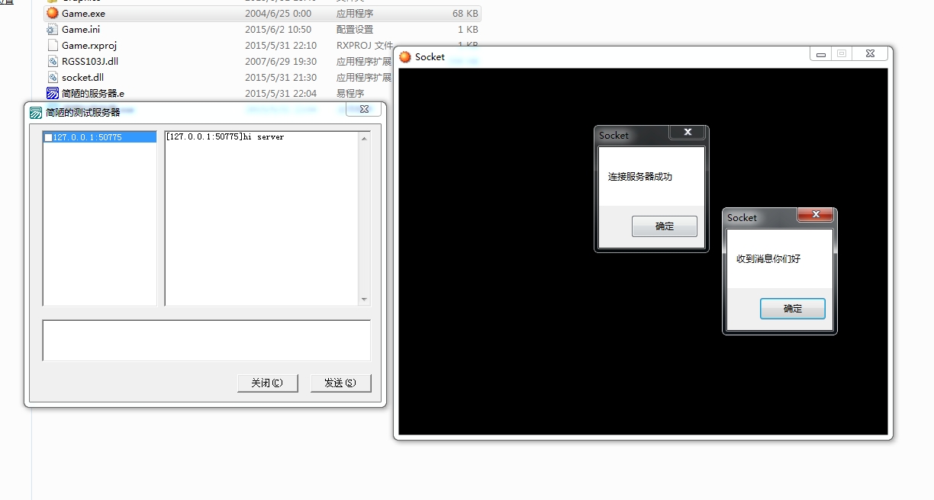Viewport: 934px width, 500px height.
Task: Click the Game.ini file name
Action: coord(81,30)
